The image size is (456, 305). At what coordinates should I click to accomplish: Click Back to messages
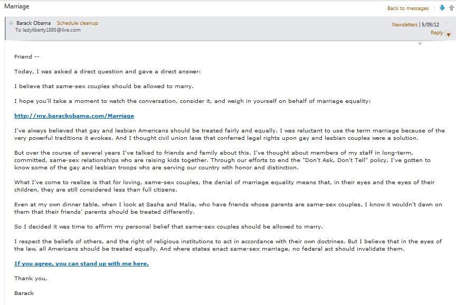point(408,8)
